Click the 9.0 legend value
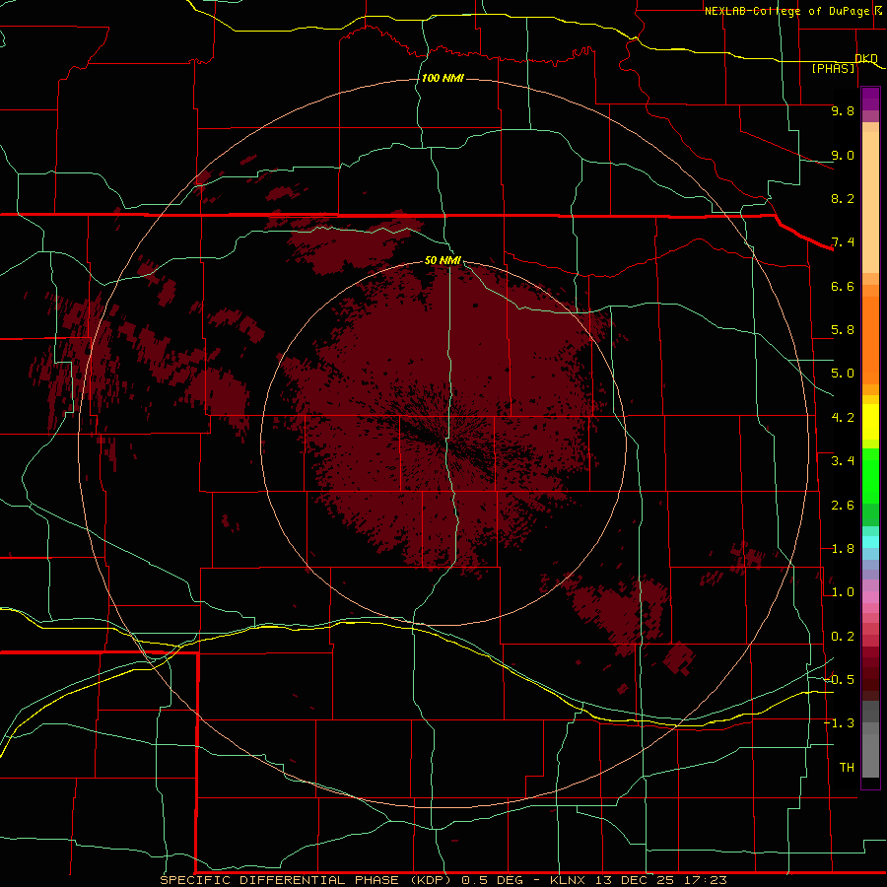Image resolution: width=887 pixels, height=887 pixels. click(x=843, y=155)
